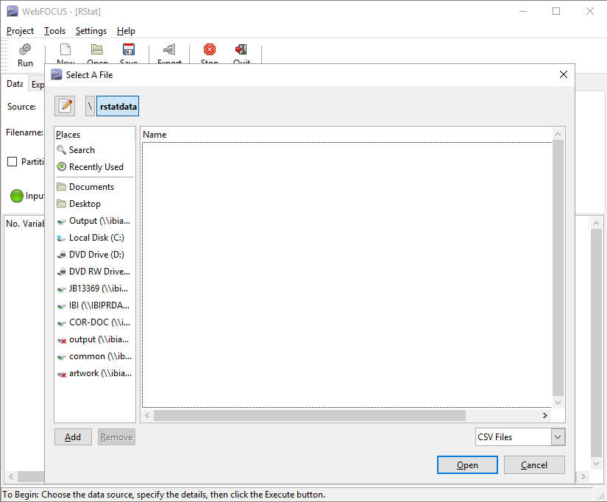607x502 pixels.
Task: Select the Output network drive entry
Action: tap(95, 221)
